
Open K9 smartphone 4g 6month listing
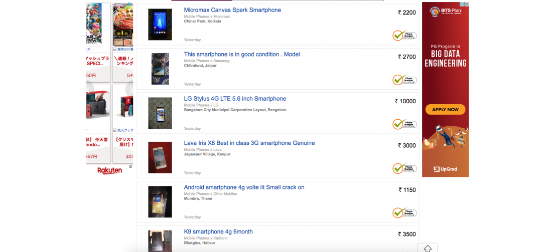tap(218, 231)
